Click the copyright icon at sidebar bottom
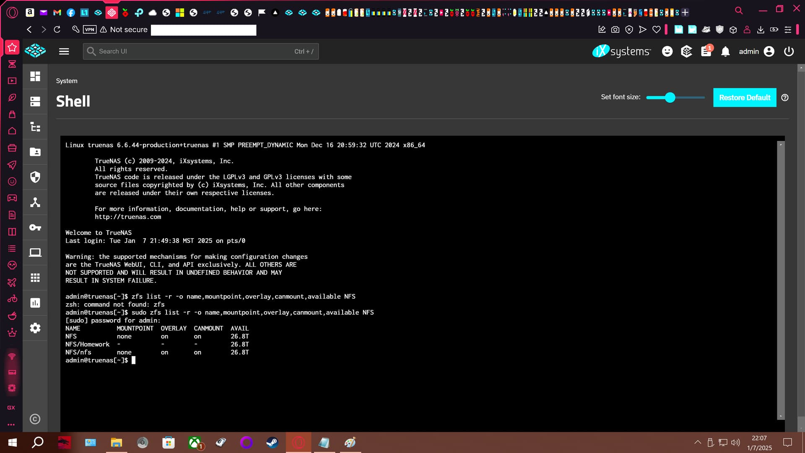The width and height of the screenshot is (805, 453). click(x=35, y=419)
